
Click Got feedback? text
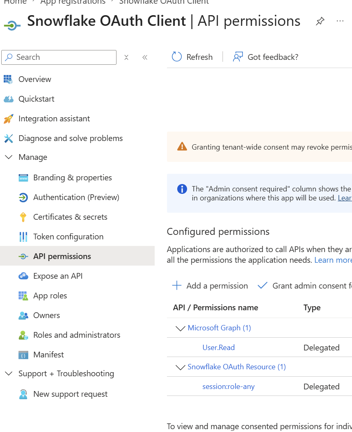pos(273,57)
